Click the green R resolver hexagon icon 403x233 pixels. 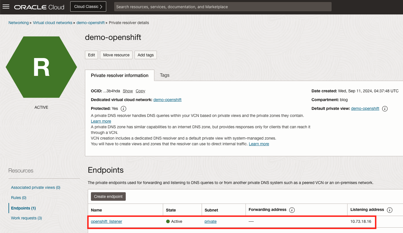pyautogui.click(x=41, y=67)
